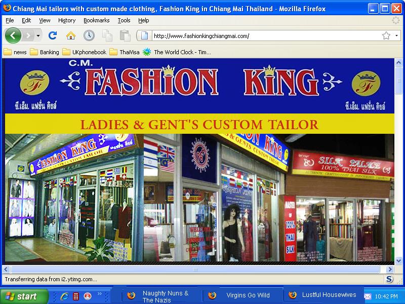The height and width of the screenshot is (304, 405).
Task: Open the Windows Start menu
Action: (24, 296)
